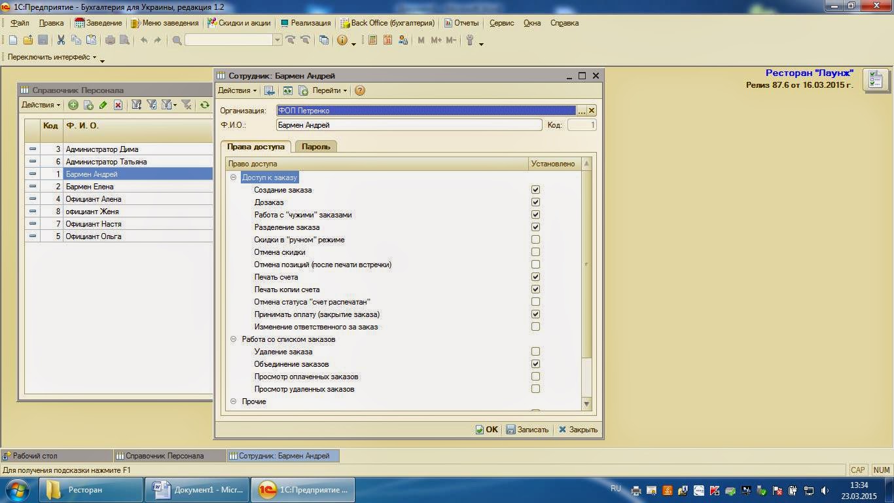Open the Отчеты menu
The width and height of the screenshot is (894, 503).
pos(462,23)
